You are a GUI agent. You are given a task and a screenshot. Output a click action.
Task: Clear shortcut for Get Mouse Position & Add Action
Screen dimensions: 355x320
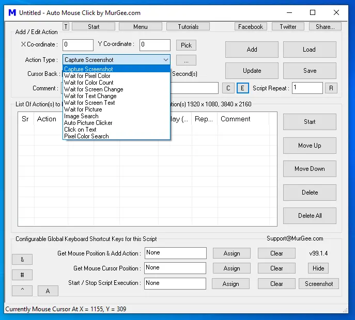point(276,253)
